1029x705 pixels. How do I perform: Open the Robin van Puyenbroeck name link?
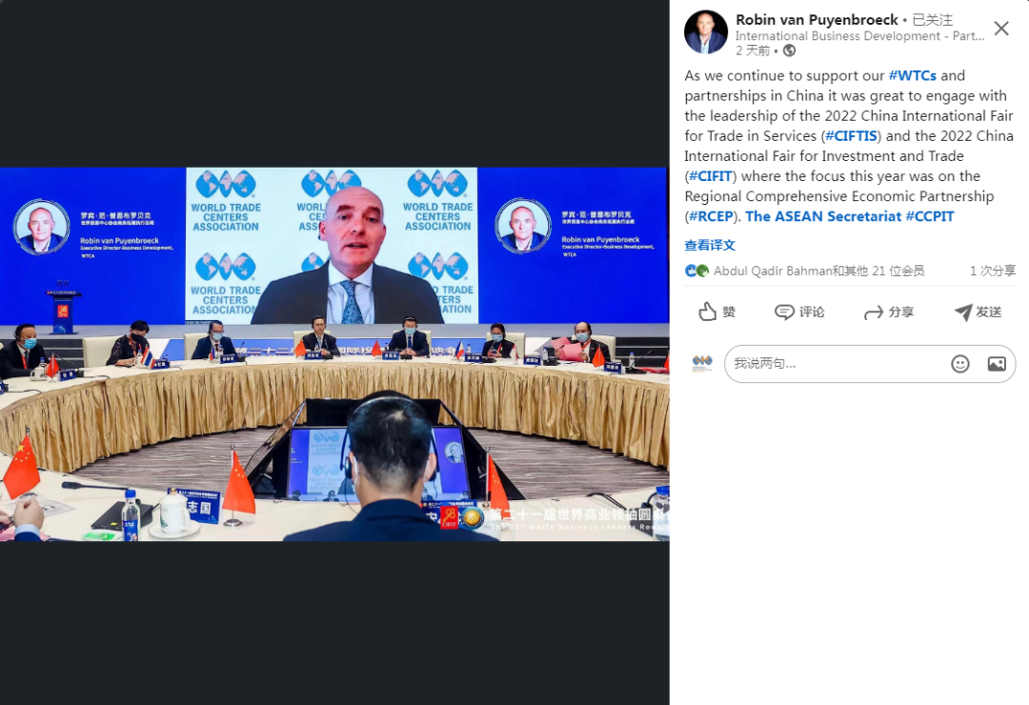[x=817, y=20]
